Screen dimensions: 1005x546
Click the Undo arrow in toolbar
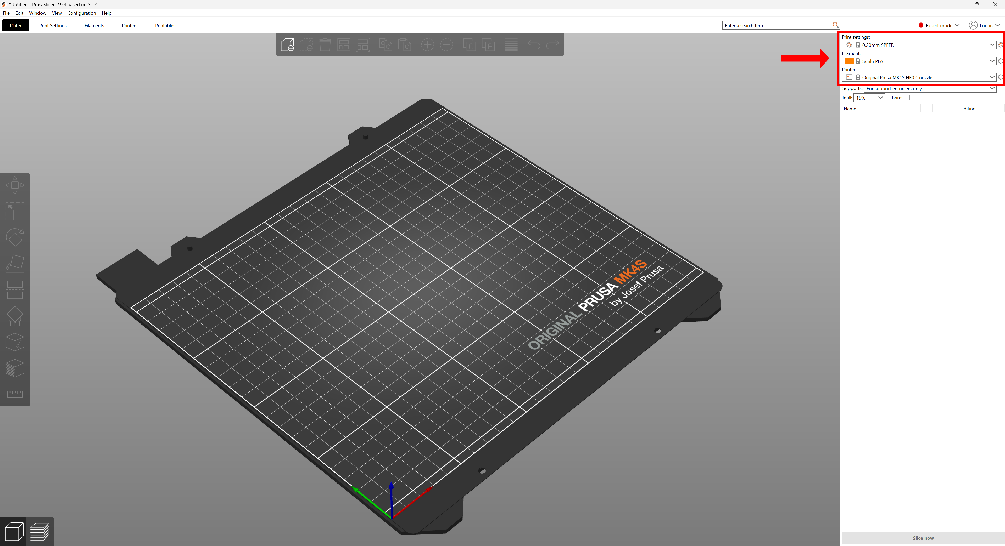(533, 45)
